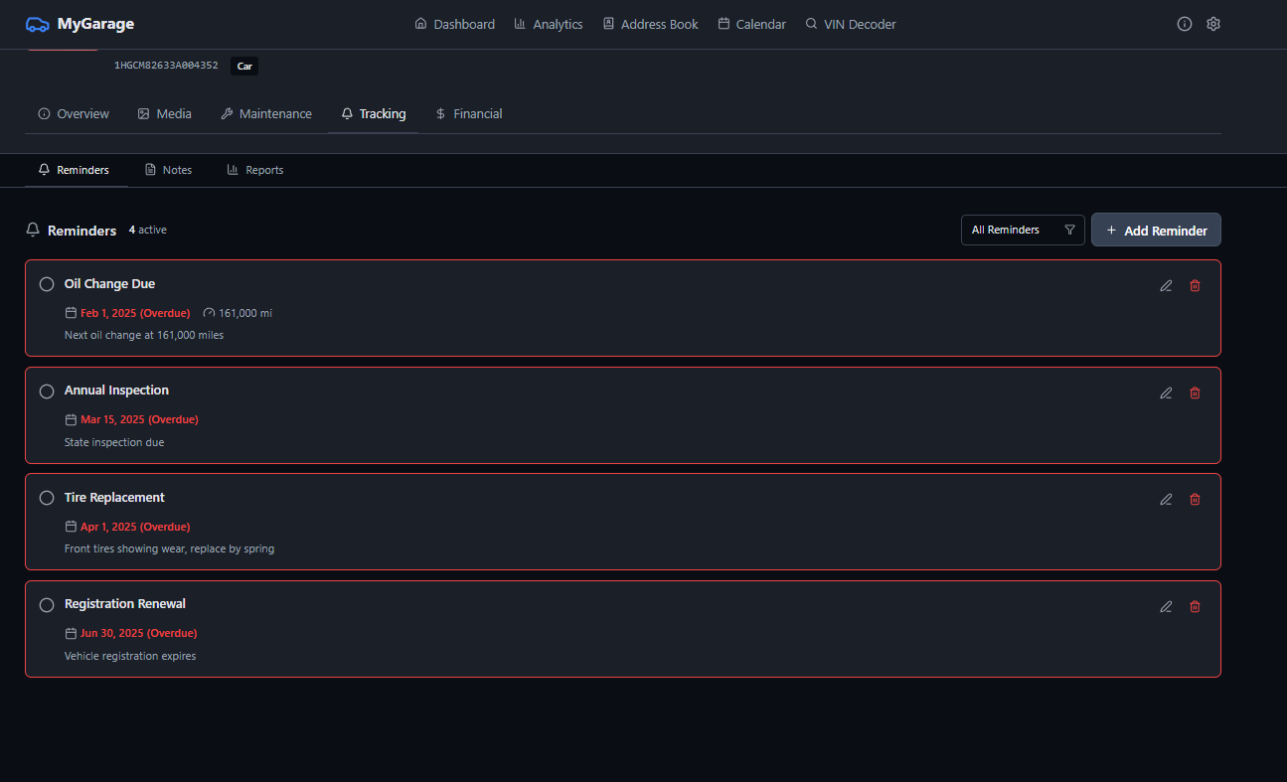Edit the Oil Change Due reminder
This screenshot has height=782, width=1287.
point(1166,286)
